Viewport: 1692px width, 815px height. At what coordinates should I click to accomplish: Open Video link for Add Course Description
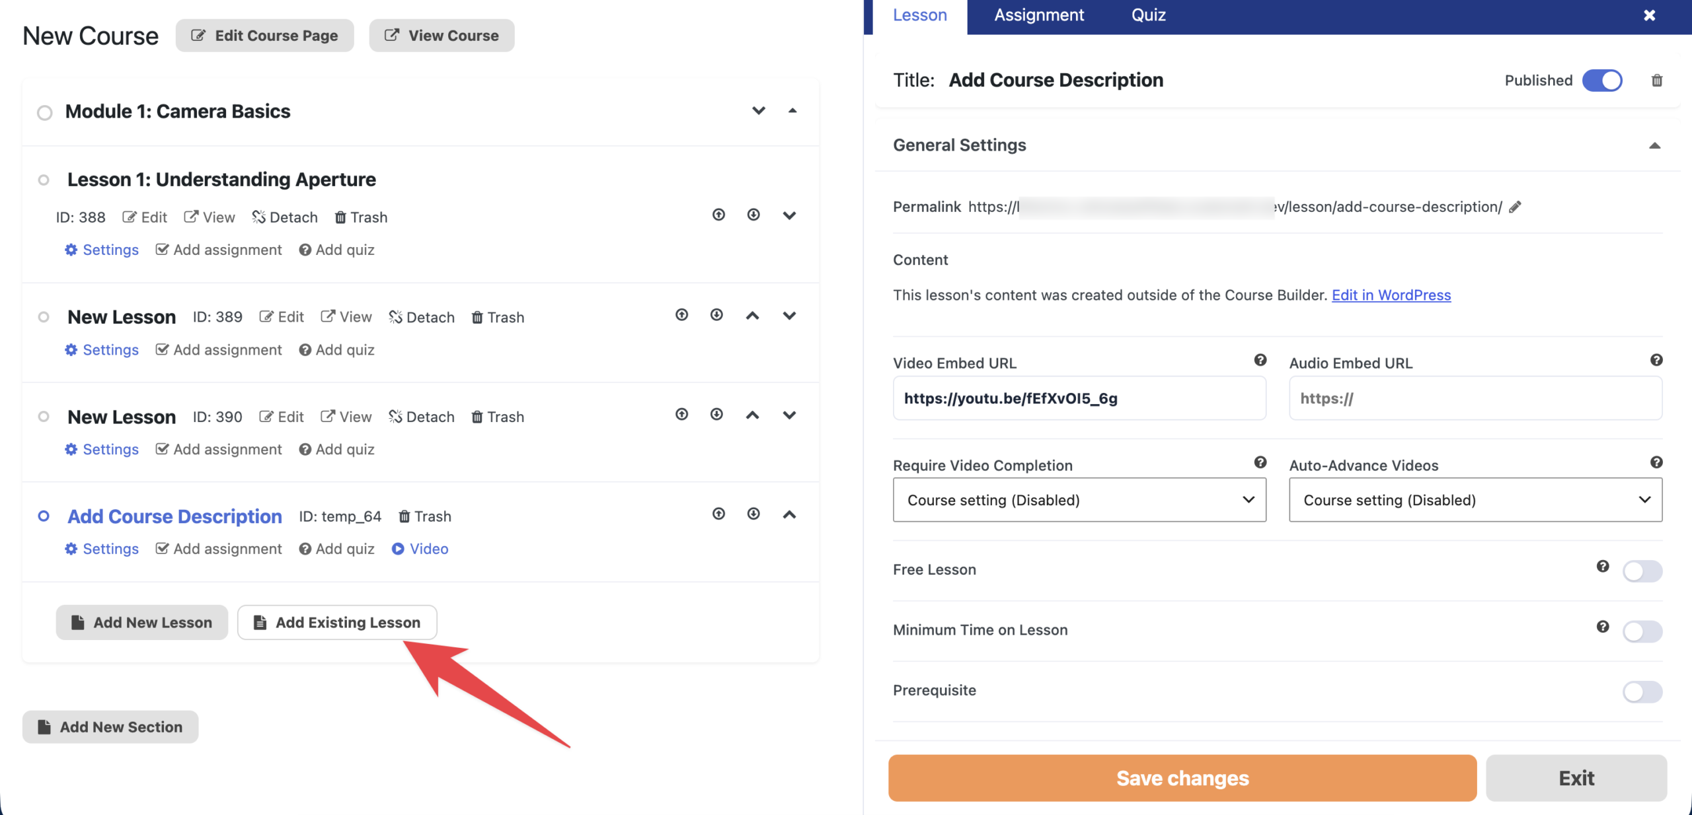[x=420, y=549]
